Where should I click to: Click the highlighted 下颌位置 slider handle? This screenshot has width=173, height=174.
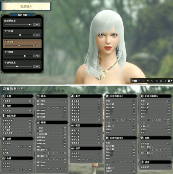[19, 46]
